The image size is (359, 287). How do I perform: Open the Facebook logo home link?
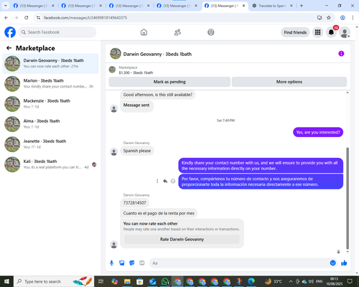pyautogui.click(x=10, y=32)
